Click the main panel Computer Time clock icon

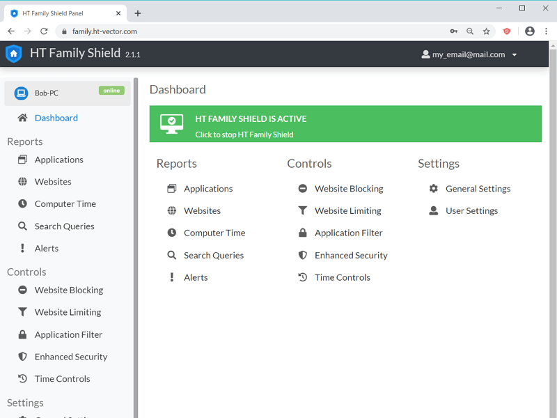click(x=171, y=233)
